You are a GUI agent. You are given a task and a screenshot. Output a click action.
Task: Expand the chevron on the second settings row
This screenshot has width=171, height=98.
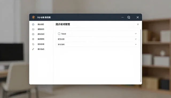point(136,39)
